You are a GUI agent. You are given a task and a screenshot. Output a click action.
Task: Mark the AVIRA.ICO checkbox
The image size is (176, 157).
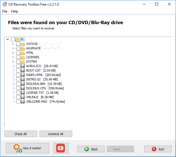(18, 66)
